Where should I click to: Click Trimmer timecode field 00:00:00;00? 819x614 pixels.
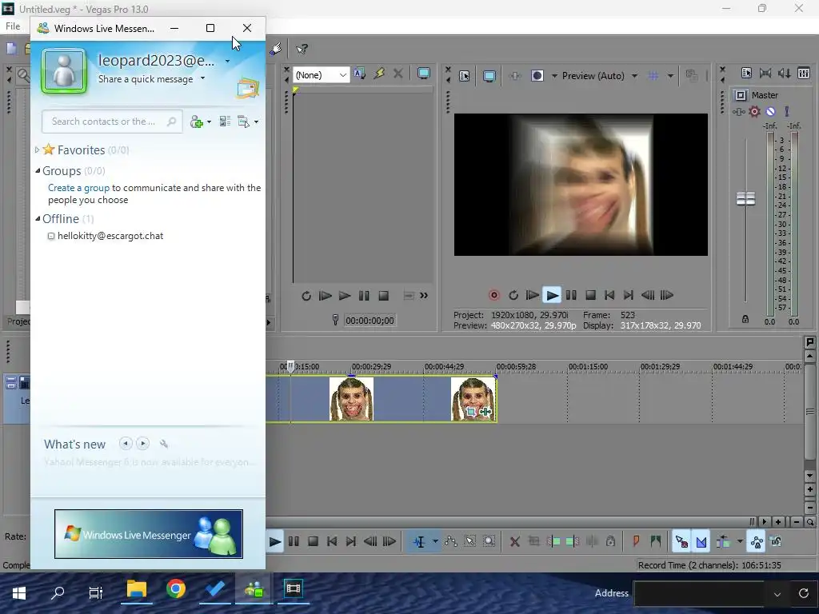[x=370, y=321]
